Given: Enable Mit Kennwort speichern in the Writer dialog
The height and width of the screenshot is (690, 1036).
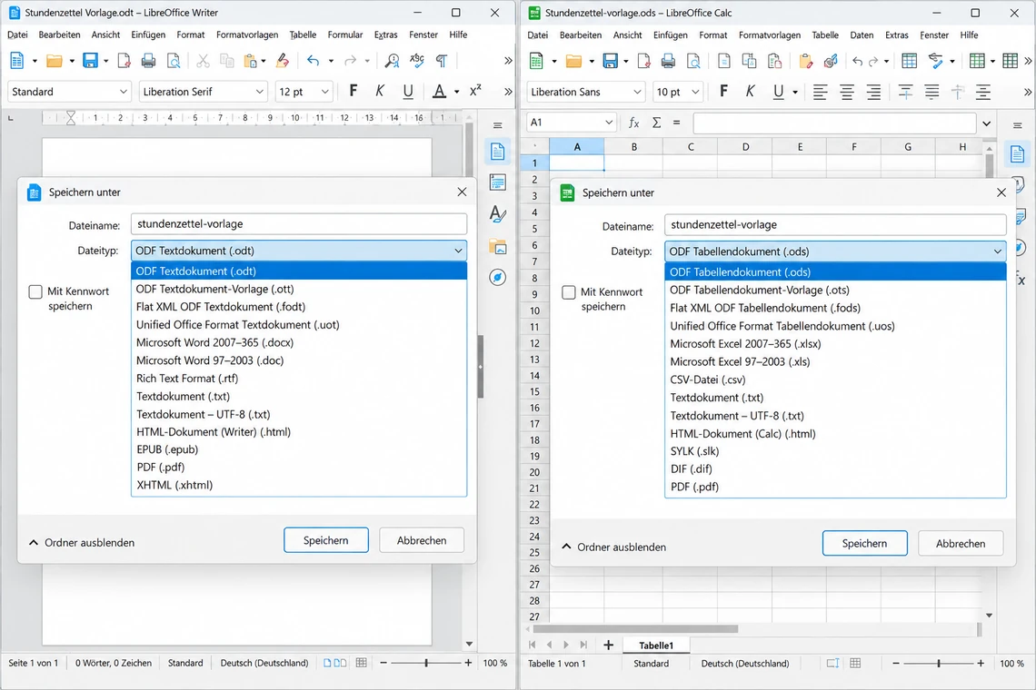Looking at the screenshot, I should click(35, 291).
